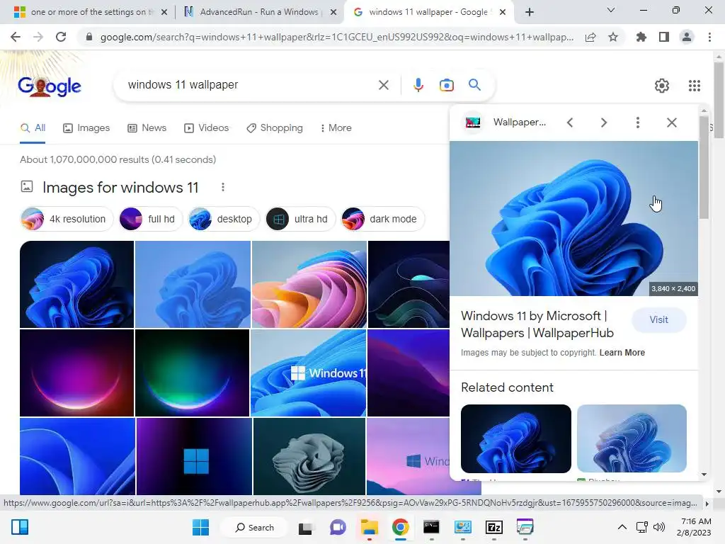
Task: Open the taskbar Search box
Action: (x=254, y=527)
